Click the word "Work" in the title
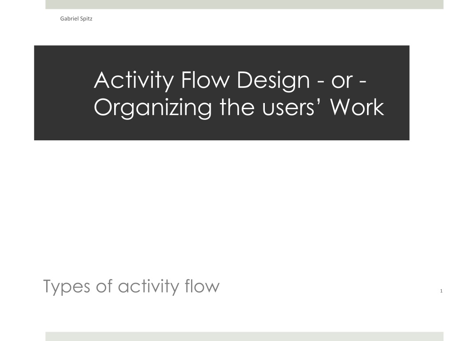455x341 pixels. tap(357, 107)
